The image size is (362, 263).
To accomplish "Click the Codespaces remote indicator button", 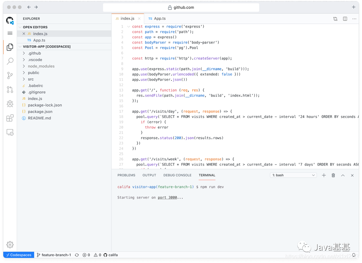I will point(19,255).
